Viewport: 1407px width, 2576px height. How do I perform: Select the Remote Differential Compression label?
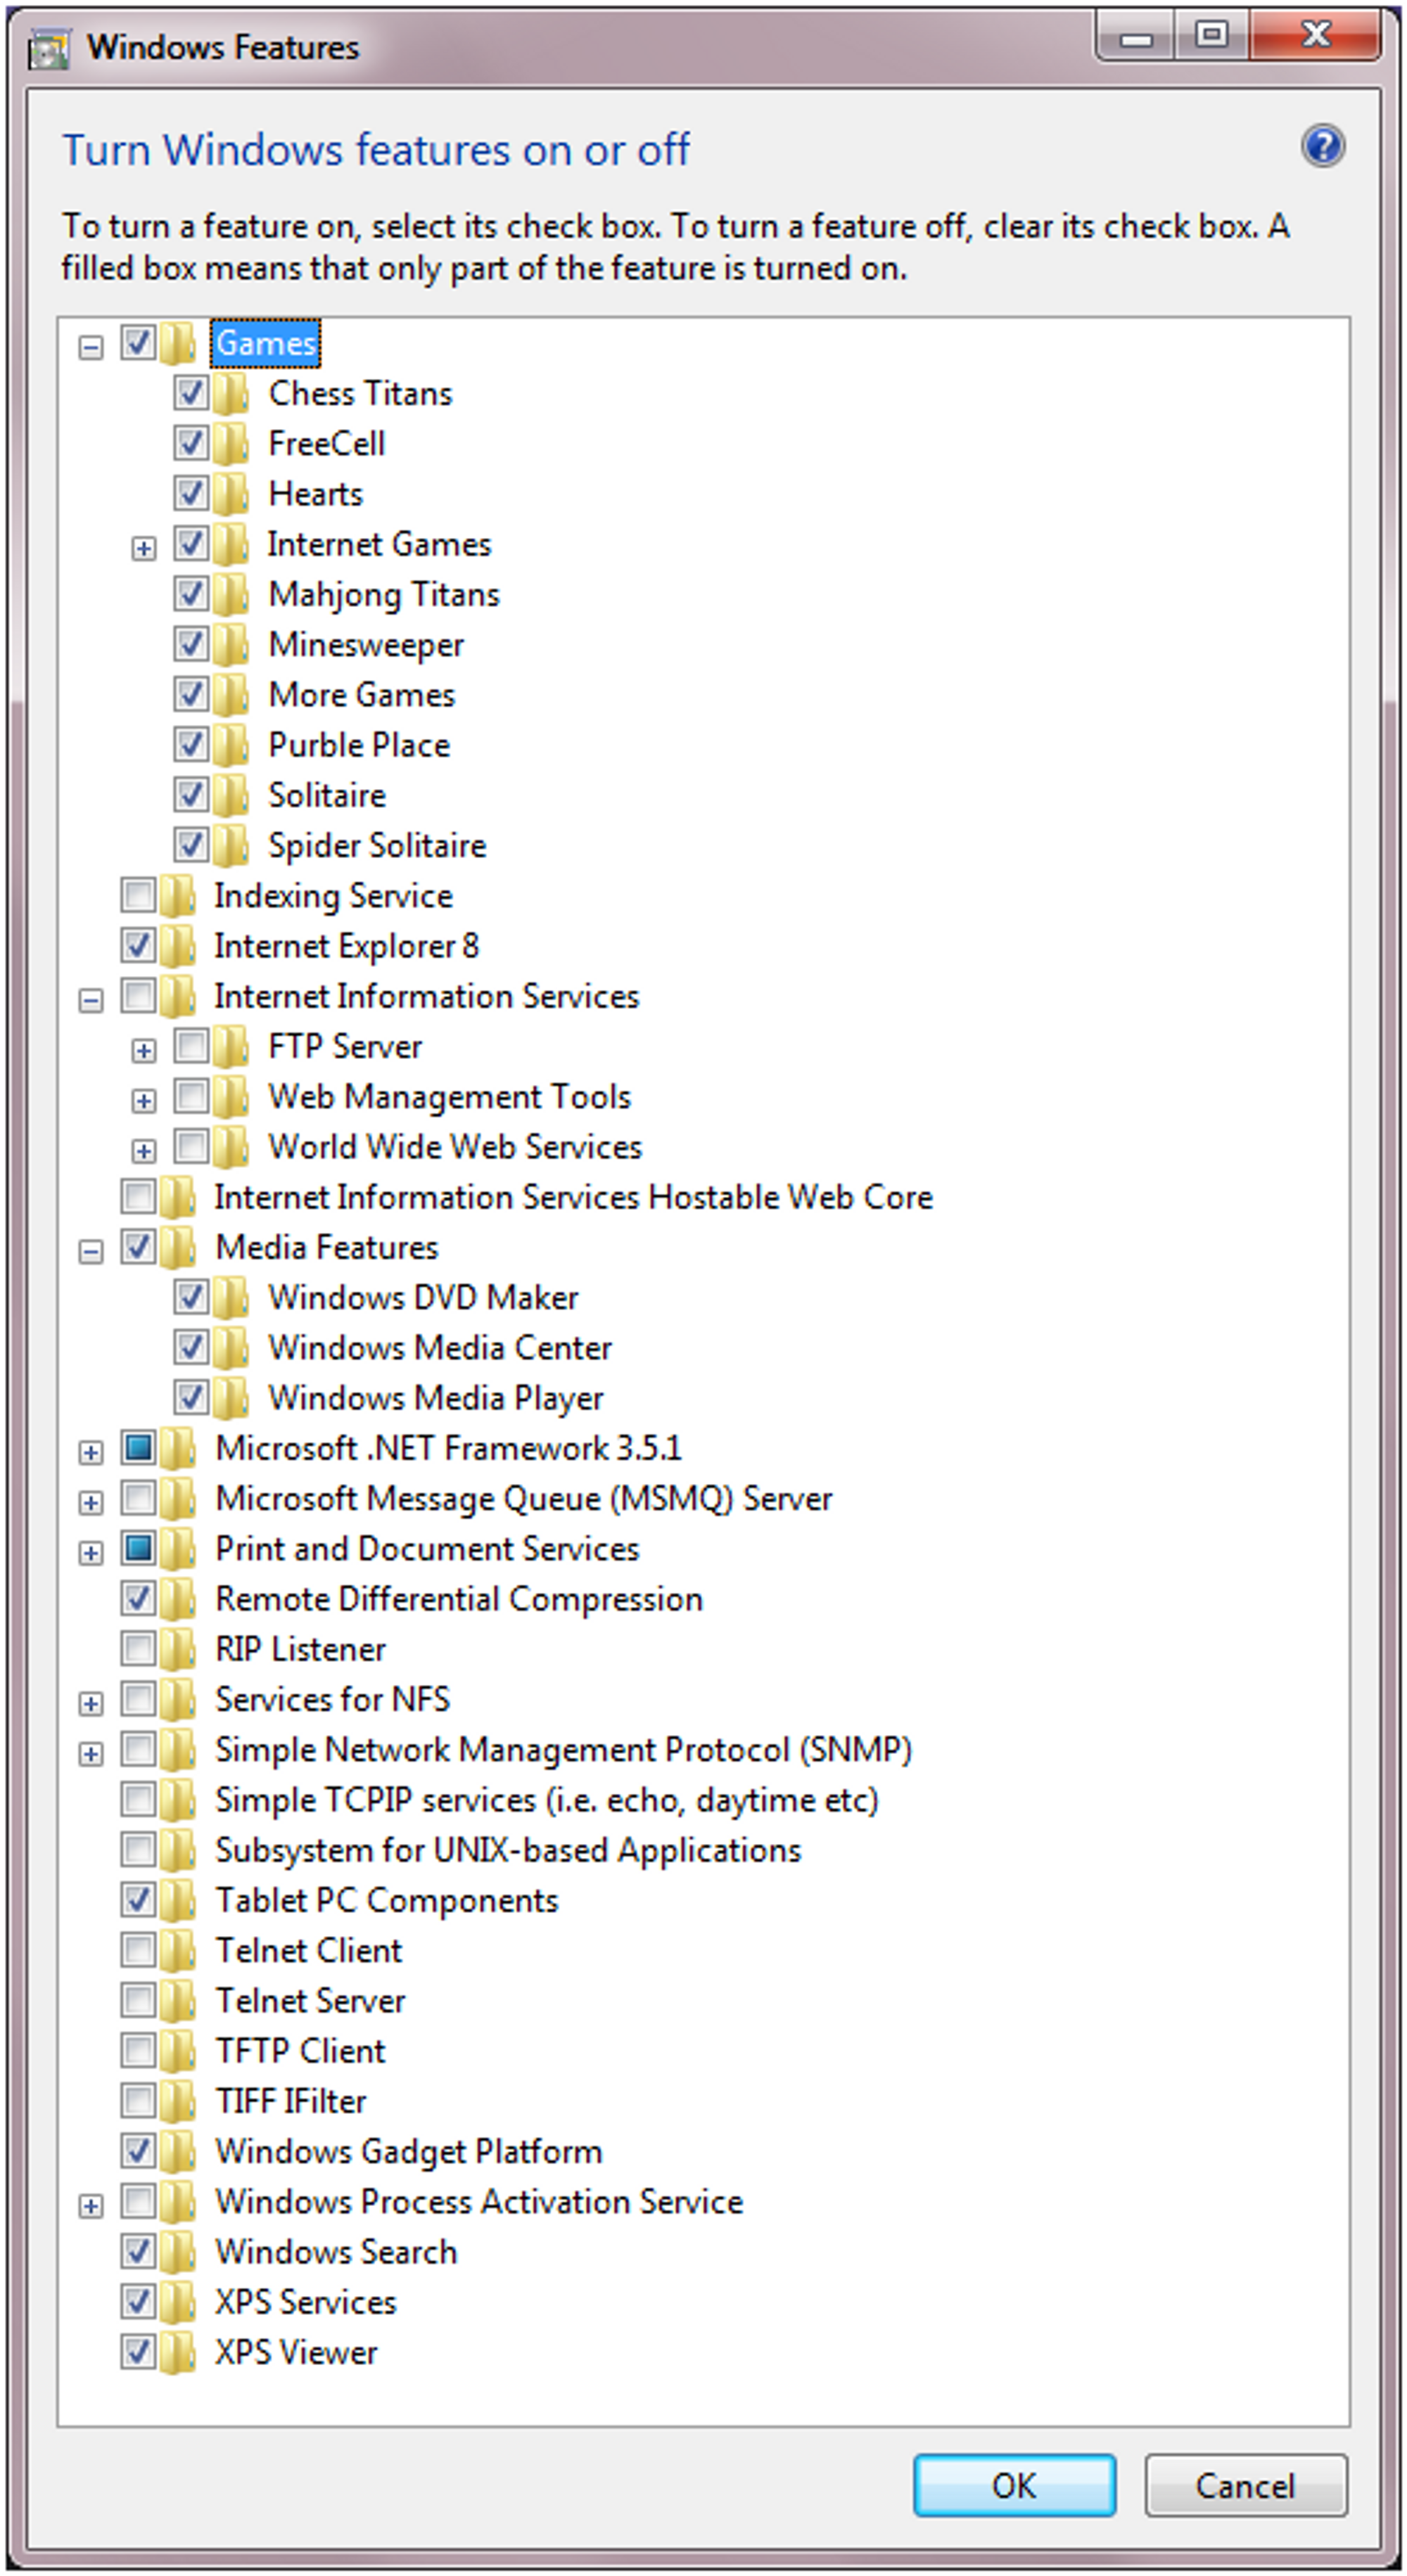(x=459, y=1599)
